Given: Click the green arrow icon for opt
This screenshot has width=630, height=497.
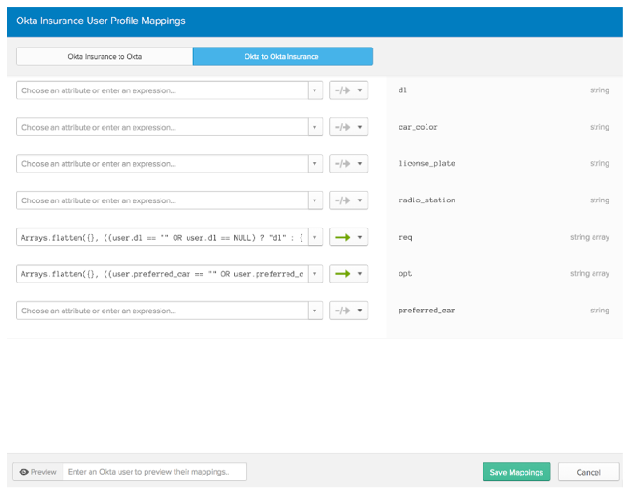Looking at the screenshot, I should click(343, 274).
